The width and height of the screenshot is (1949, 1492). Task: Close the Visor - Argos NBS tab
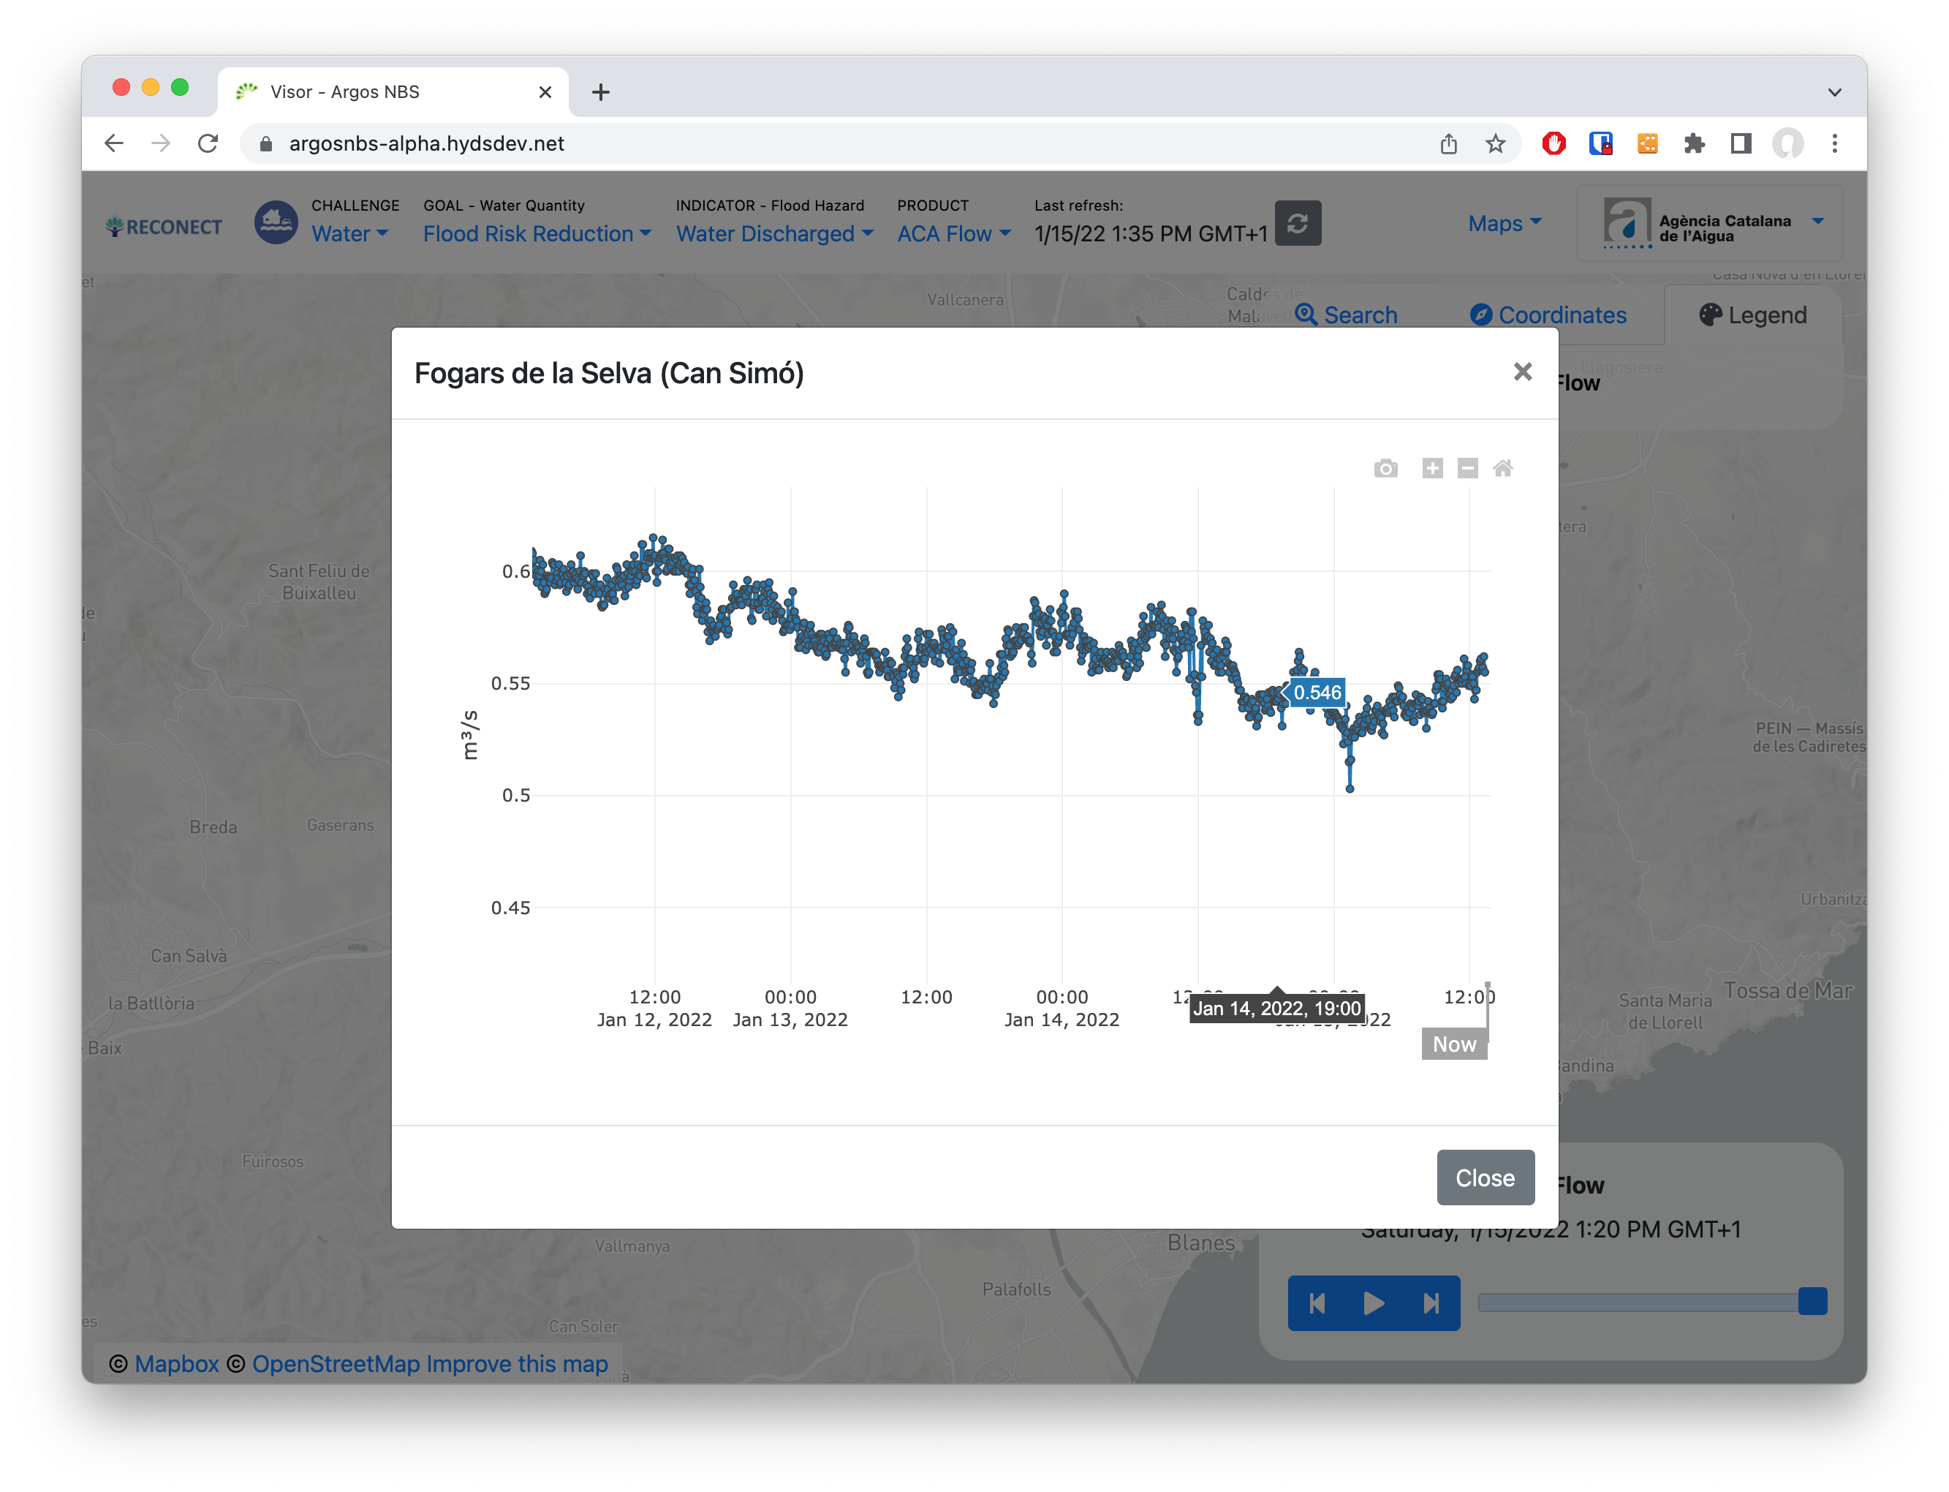(545, 91)
